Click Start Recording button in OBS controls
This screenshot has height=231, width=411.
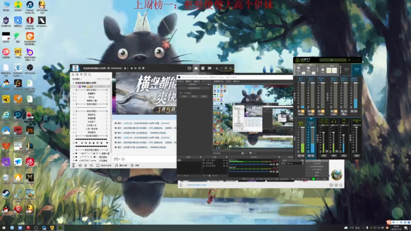point(317,164)
